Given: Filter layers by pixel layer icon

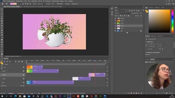Looking at the screenshot, I should [x=130, y=11].
